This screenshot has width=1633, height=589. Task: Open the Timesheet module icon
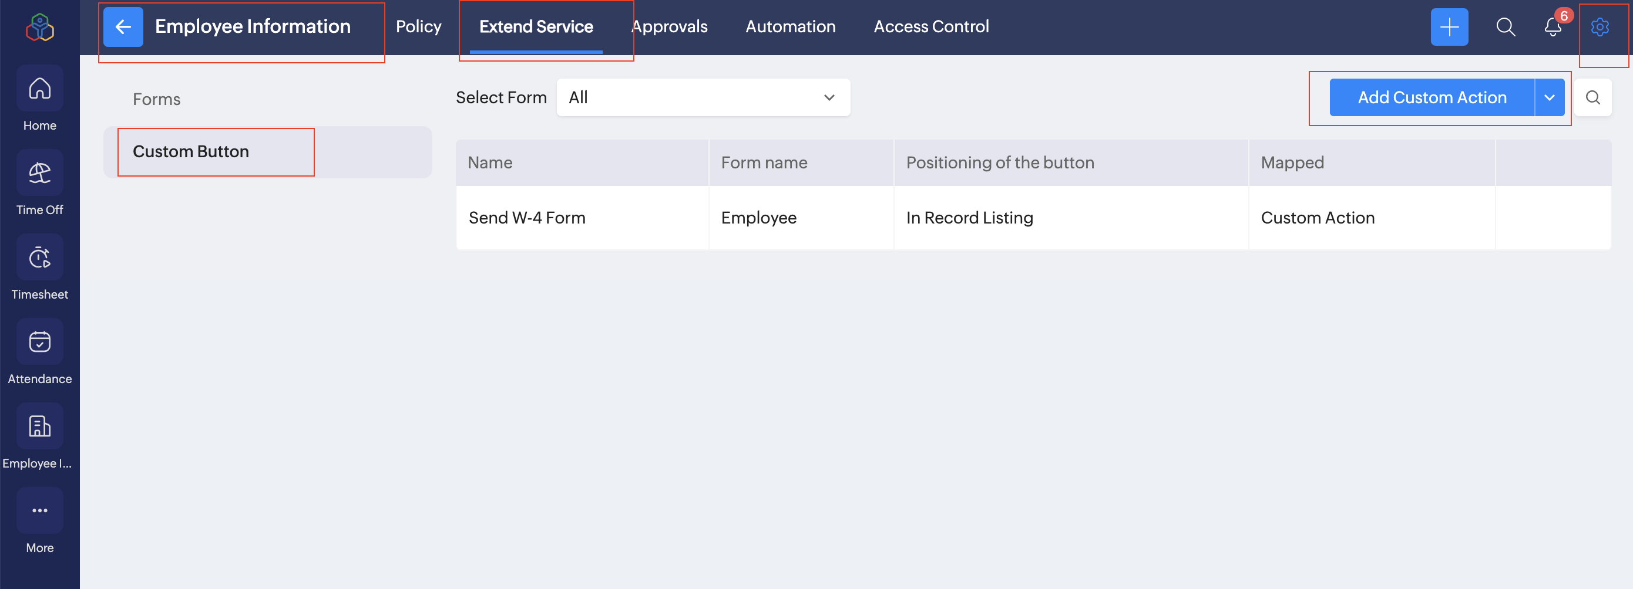[x=39, y=257]
